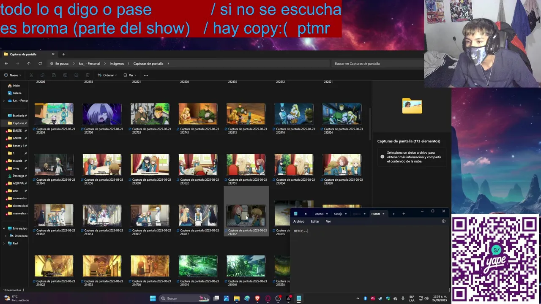Open momentos folder in sidebar
The image size is (541, 304).
19,198
